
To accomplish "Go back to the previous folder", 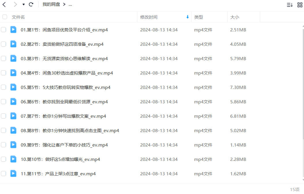I will pyautogui.click(x=4, y=4).
